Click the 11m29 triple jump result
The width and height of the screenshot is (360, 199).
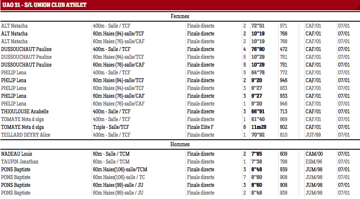coord(259,127)
